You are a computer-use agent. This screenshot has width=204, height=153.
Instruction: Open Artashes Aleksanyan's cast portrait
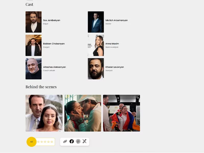point(34,69)
